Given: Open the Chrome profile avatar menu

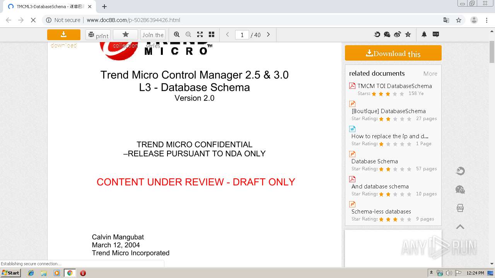Looking at the screenshot, I should [474, 20].
